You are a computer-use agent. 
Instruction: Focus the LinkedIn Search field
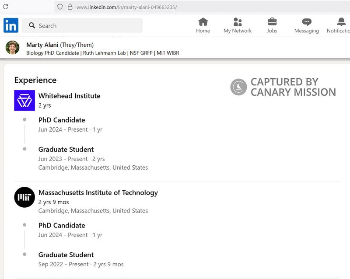point(82,25)
